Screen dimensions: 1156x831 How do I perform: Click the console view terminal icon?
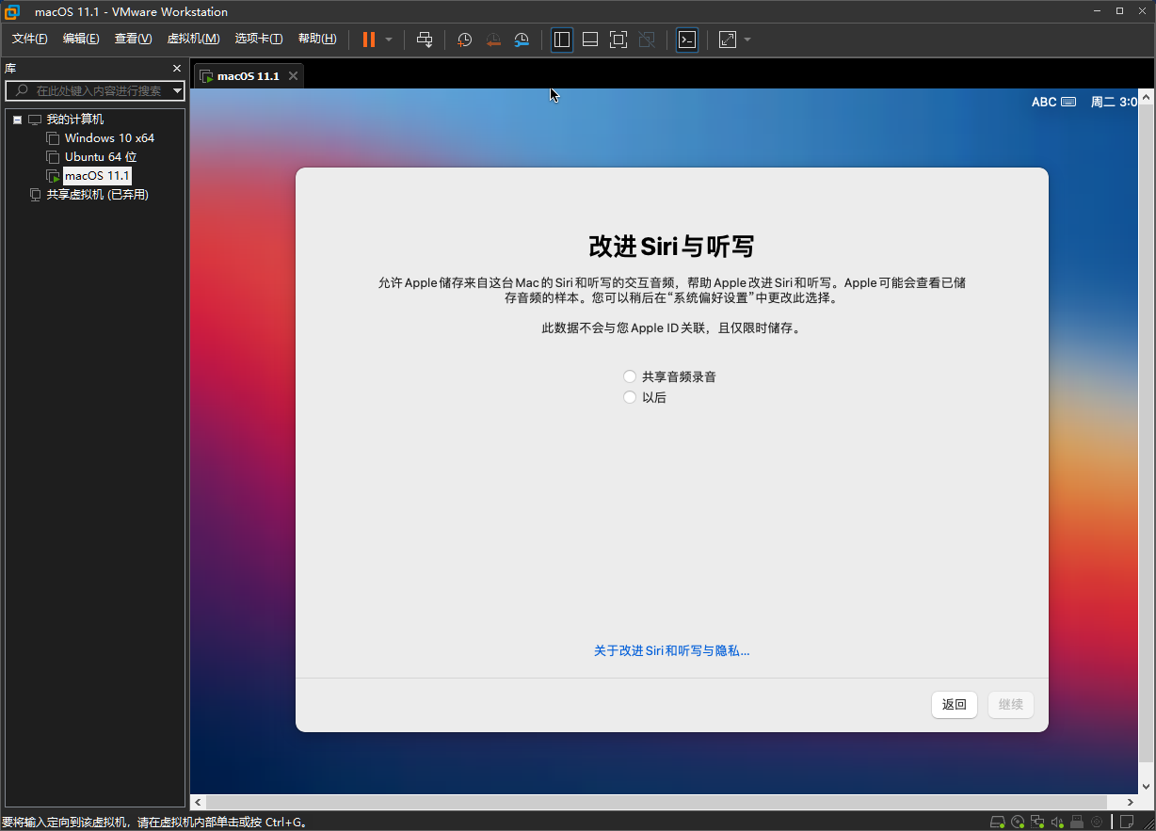pos(687,40)
